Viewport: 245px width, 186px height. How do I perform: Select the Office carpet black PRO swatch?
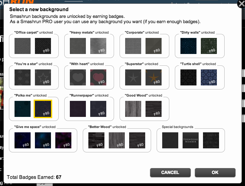click(x=43, y=46)
